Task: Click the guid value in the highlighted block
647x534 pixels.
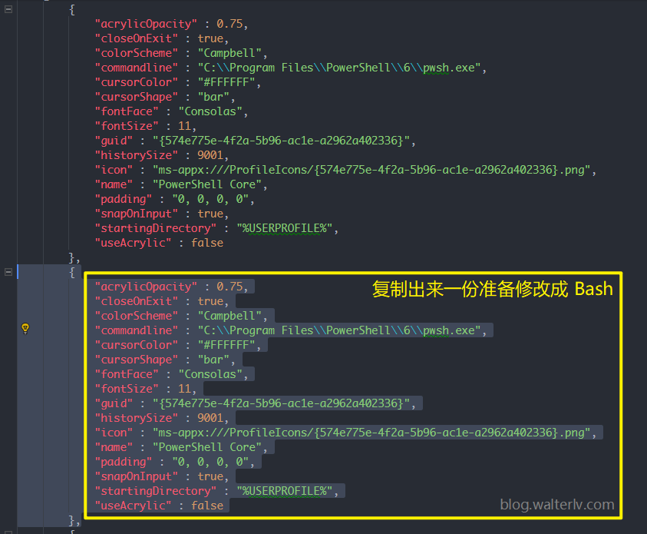Action: (282, 403)
